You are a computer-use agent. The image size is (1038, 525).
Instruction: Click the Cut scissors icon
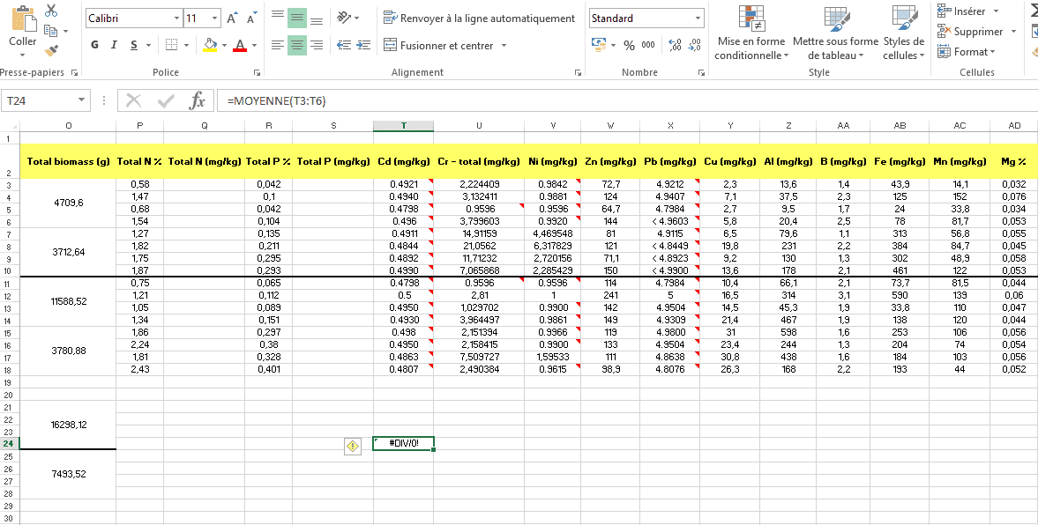pyautogui.click(x=51, y=11)
